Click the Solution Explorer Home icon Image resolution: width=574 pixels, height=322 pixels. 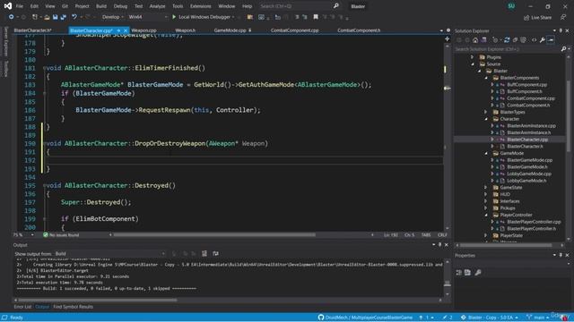(475, 39)
